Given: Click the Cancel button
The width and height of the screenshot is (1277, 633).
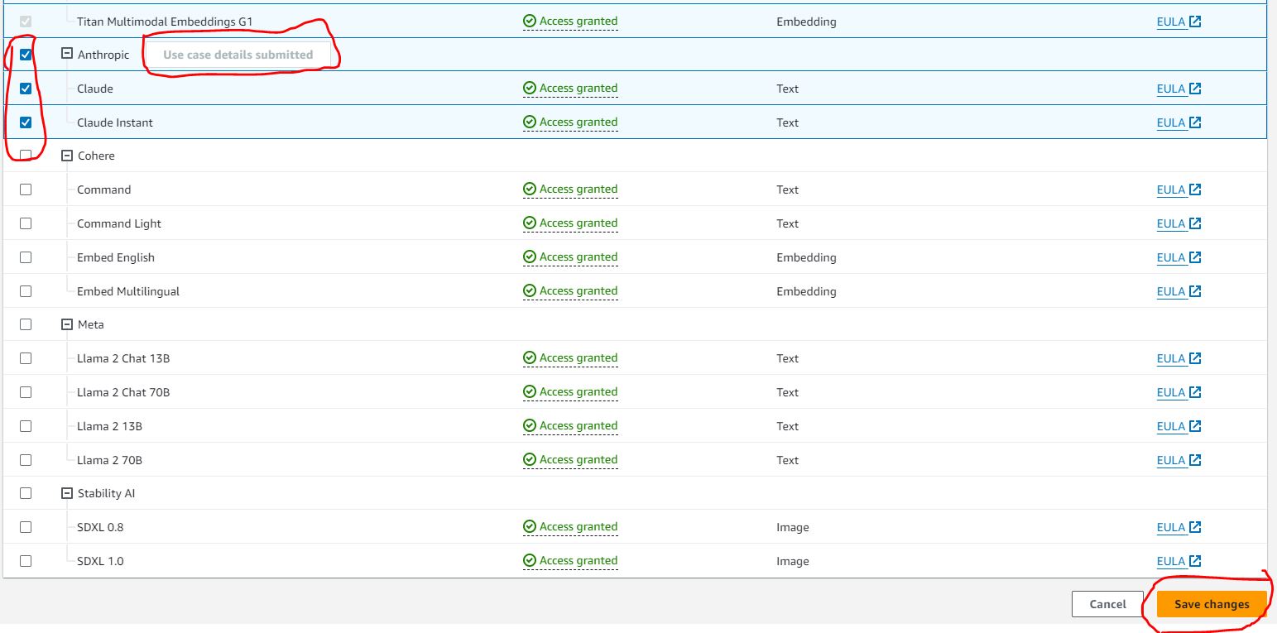Looking at the screenshot, I should [x=1107, y=604].
